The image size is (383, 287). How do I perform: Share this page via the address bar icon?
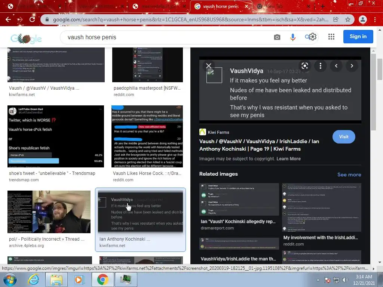coord(336,19)
